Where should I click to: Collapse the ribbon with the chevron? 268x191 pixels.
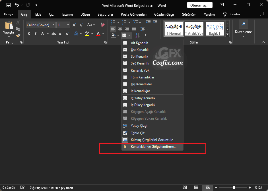coord(263,42)
